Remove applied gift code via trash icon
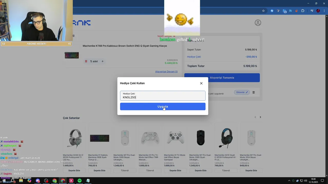The height and width of the screenshot is (184, 328). (254, 92)
